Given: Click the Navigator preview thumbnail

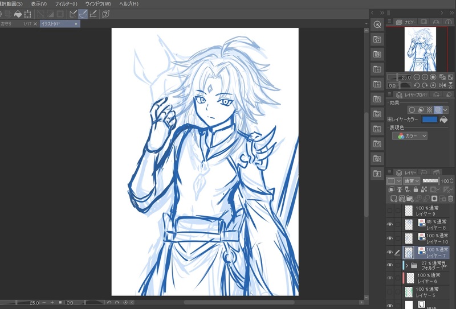Looking at the screenshot, I should pos(420,49).
